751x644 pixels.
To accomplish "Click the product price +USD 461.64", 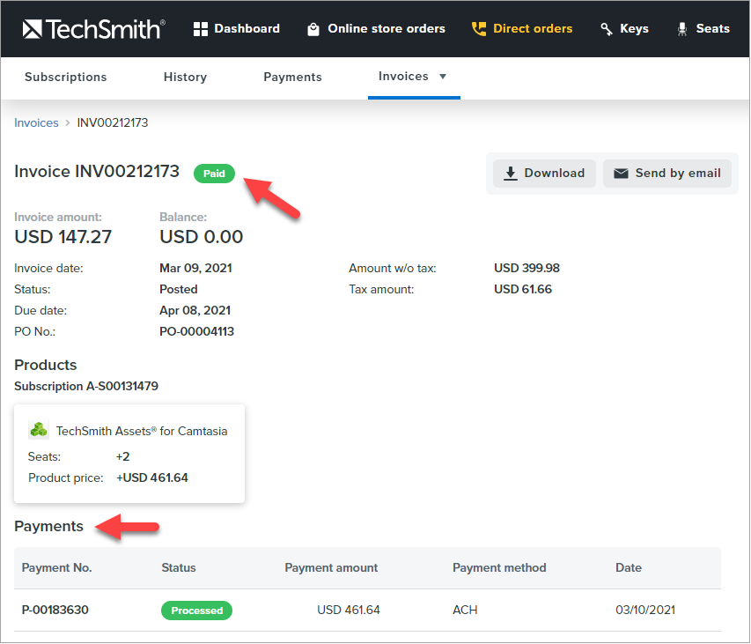I will coord(151,477).
